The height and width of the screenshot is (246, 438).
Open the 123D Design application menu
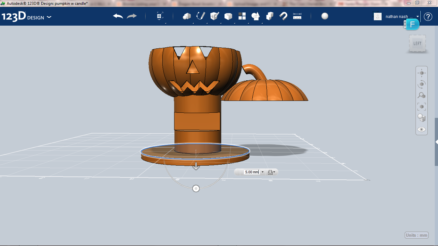tap(26, 17)
